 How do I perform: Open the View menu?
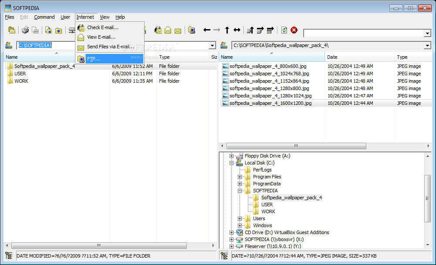pos(105,17)
